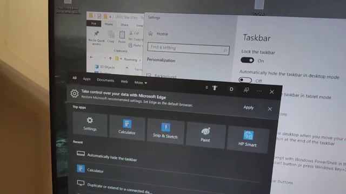This screenshot has width=346, height=194.
Task: Collapse the File Explorer navigation chevron
Action: pyautogui.click(x=127, y=67)
